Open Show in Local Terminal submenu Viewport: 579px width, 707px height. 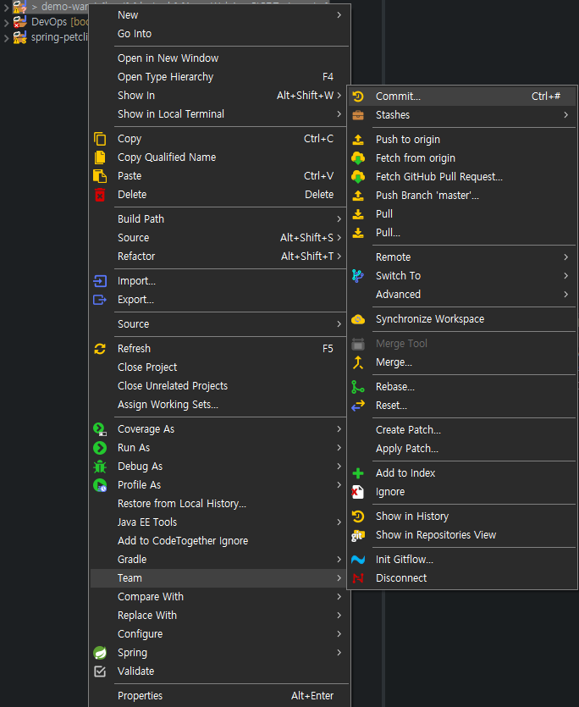tap(219, 114)
